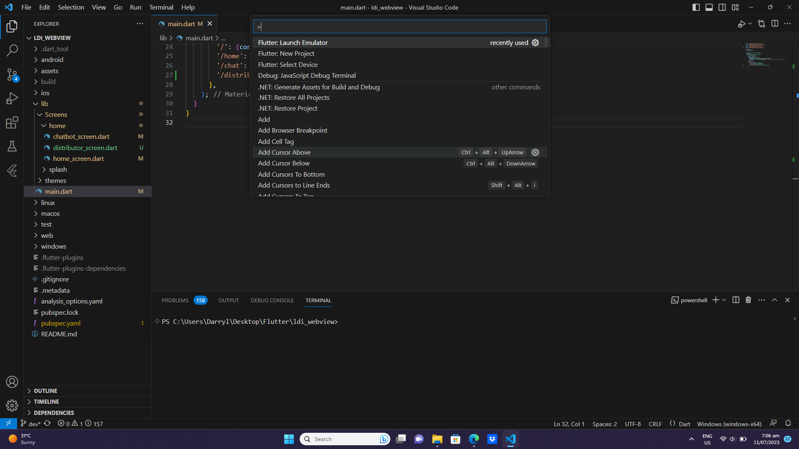Click the dev* branch in status bar
The width and height of the screenshot is (799, 449).
pyautogui.click(x=31, y=424)
